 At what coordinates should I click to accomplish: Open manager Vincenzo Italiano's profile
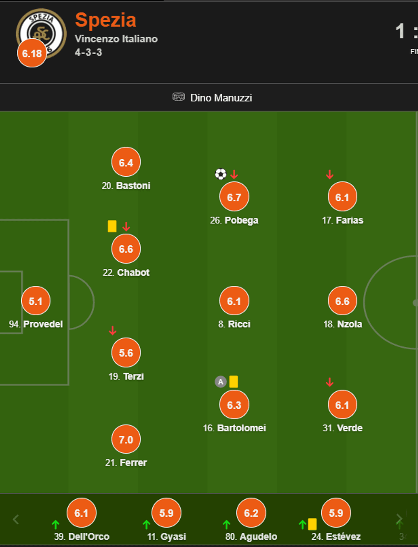(x=116, y=39)
